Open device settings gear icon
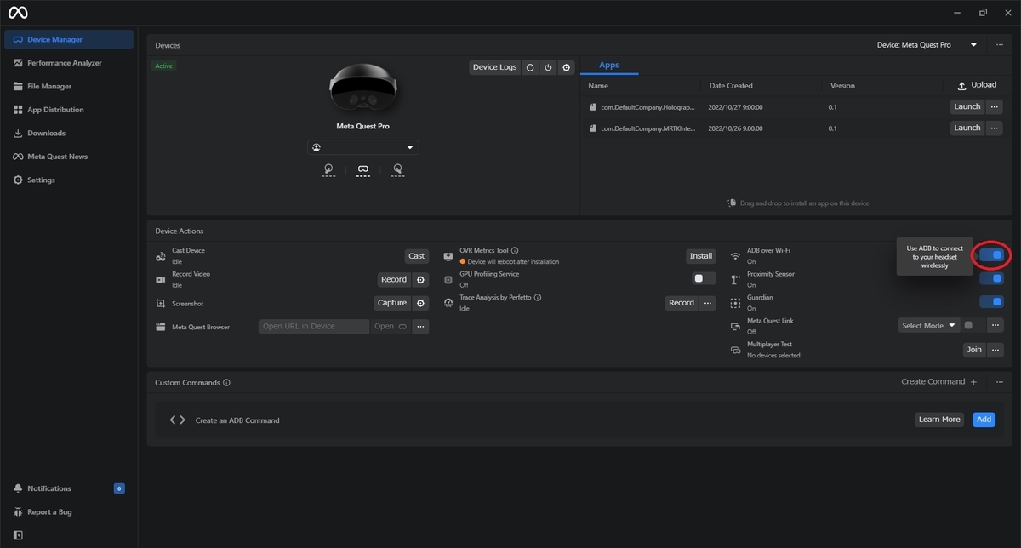Image resolution: width=1021 pixels, height=548 pixels. tap(567, 67)
